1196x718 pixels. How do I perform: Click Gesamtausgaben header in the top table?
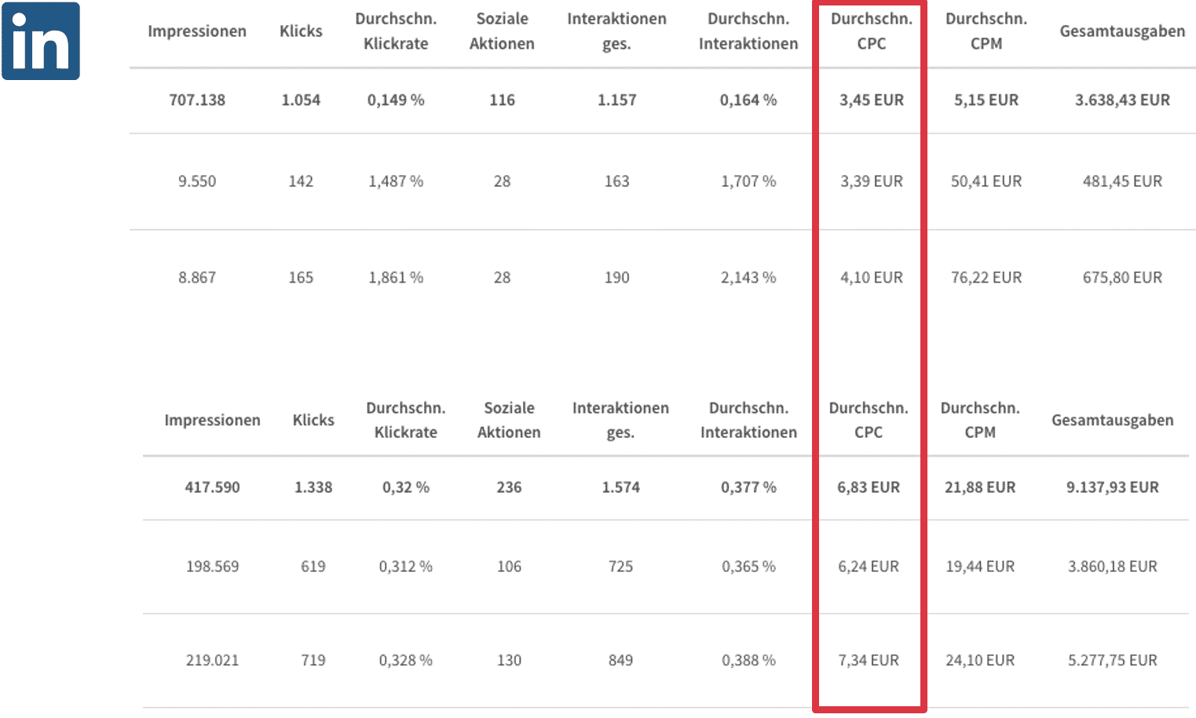point(1122,31)
